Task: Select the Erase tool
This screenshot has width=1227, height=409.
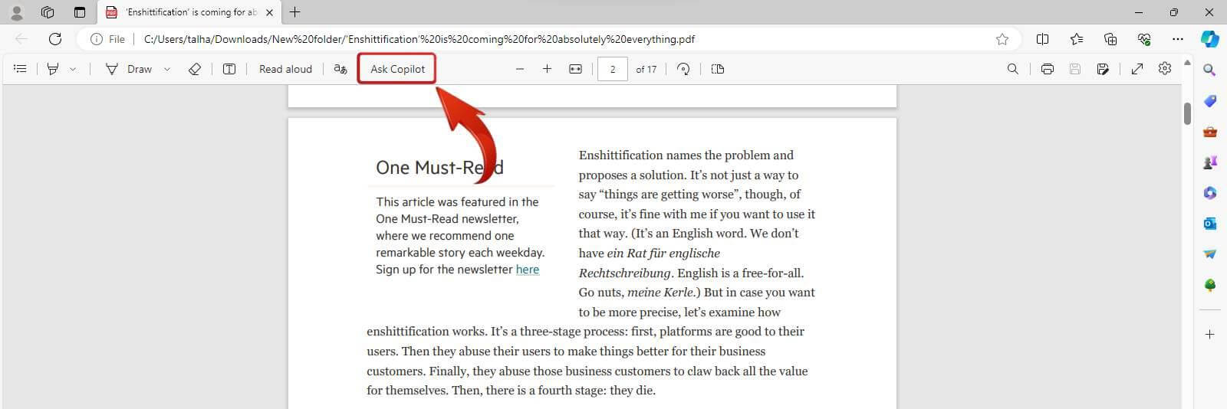Action: click(195, 69)
